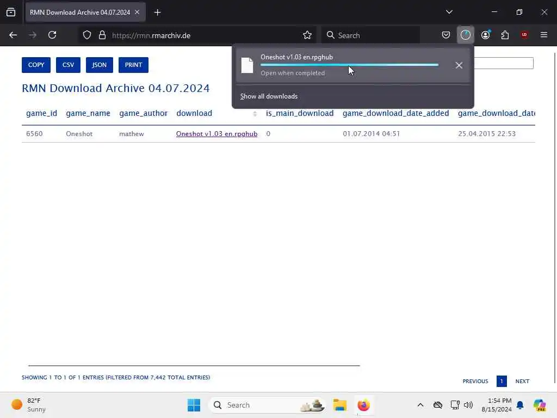Screen dimensions: 557x418
Task: Sort by download column header
Action: [194, 113]
